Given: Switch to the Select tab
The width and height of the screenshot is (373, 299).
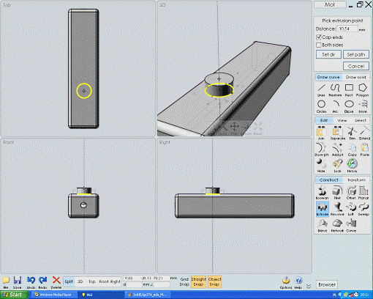Looking at the screenshot, I should (361, 120).
